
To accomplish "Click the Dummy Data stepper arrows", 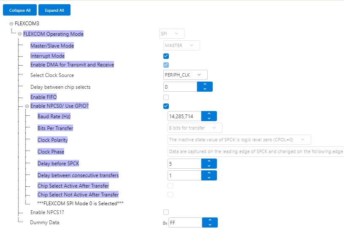I will tap(210, 222).
